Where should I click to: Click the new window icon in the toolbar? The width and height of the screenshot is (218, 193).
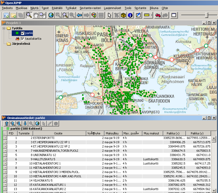6,15
